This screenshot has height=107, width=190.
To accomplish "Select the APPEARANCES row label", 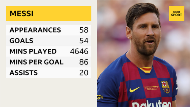I will (35, 30).
